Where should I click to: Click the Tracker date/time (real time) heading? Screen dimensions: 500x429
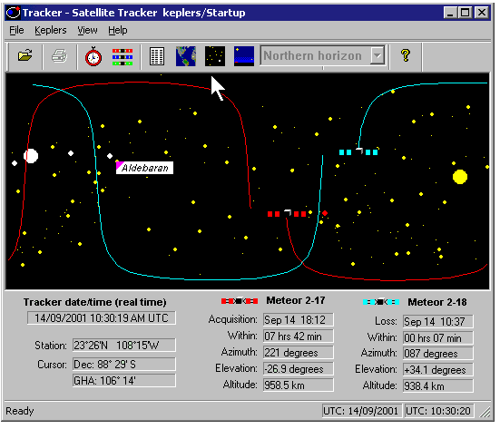pos(94,302)
